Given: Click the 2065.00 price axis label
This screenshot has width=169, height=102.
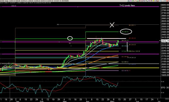Looking at the screenshot, I should point(165,64).
